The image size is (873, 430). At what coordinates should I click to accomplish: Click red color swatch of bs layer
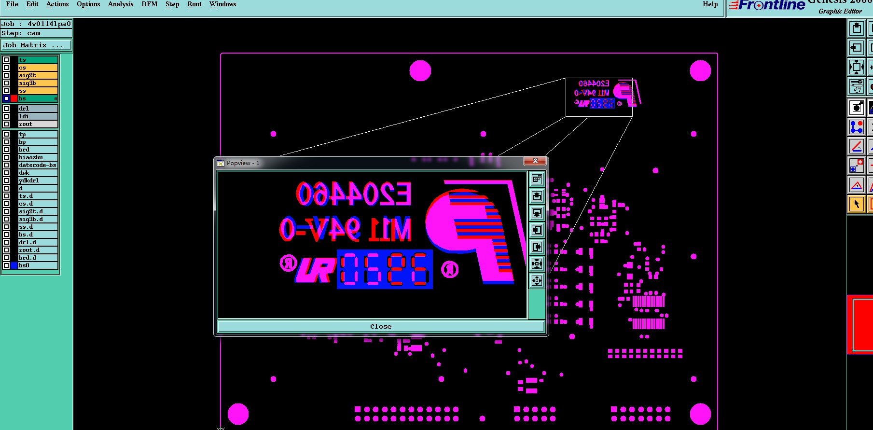tap(14, 98)
